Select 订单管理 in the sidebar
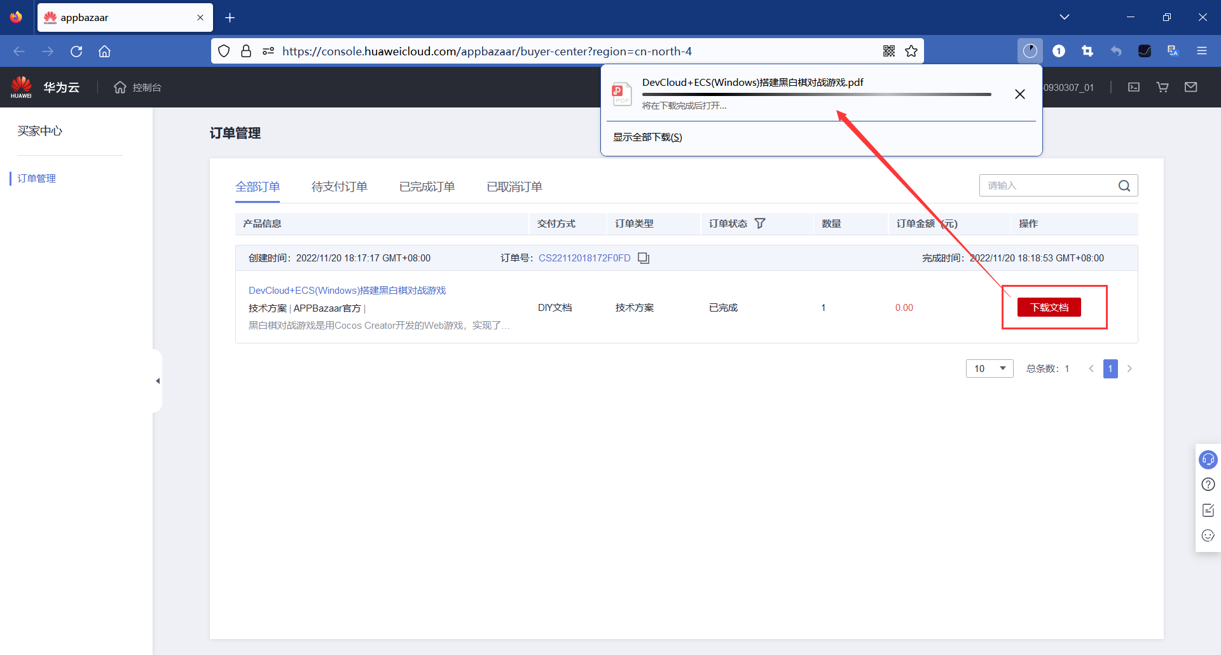Image resolution: width=1221 pixels, height=655 pixels. [37, 179]
